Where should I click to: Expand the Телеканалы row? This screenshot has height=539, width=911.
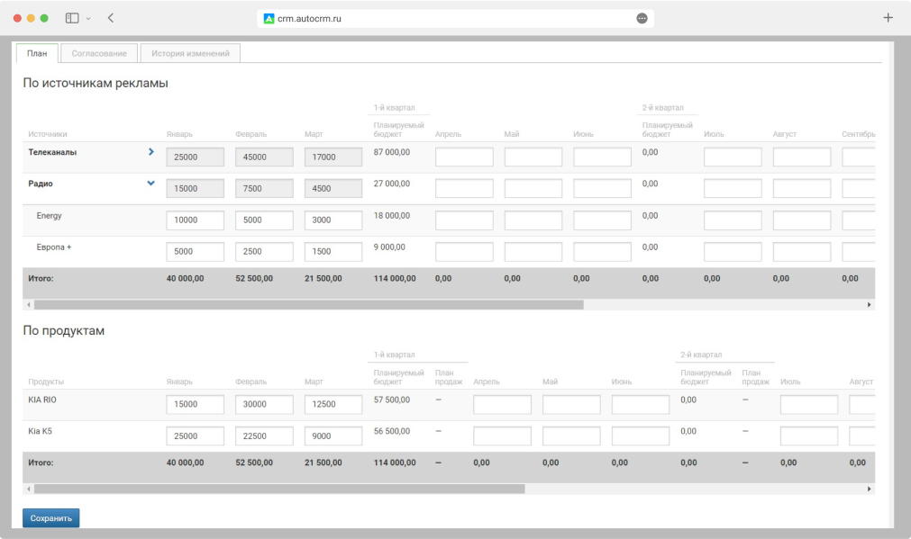point(150,152)
